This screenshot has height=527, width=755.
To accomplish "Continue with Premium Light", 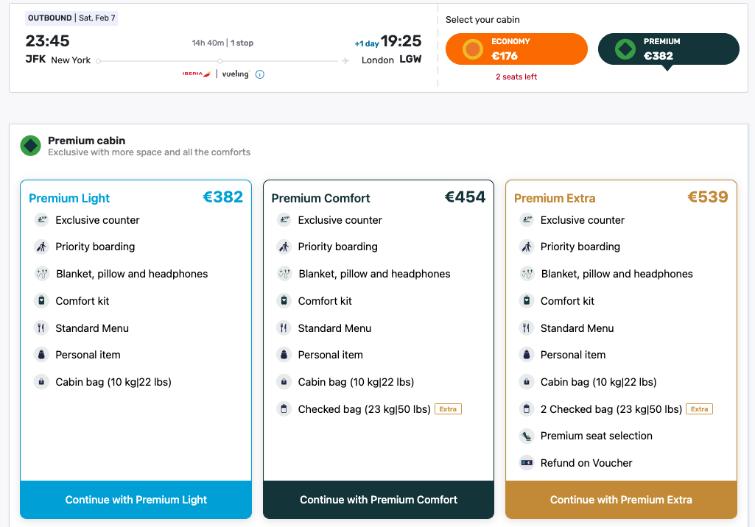I will [x=136, y=499].
